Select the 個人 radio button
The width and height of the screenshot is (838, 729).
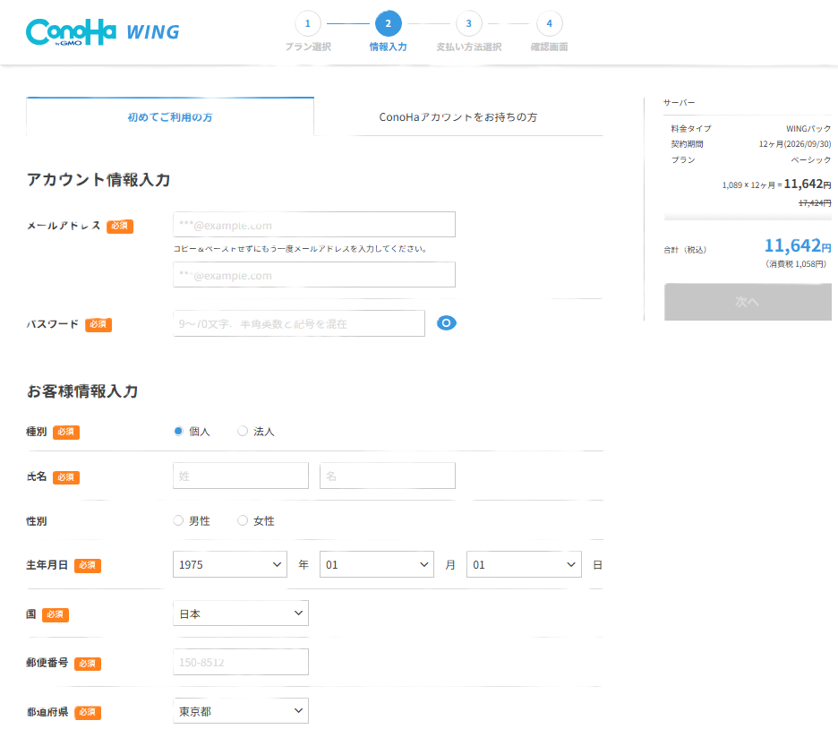click(x=178, y=432)
